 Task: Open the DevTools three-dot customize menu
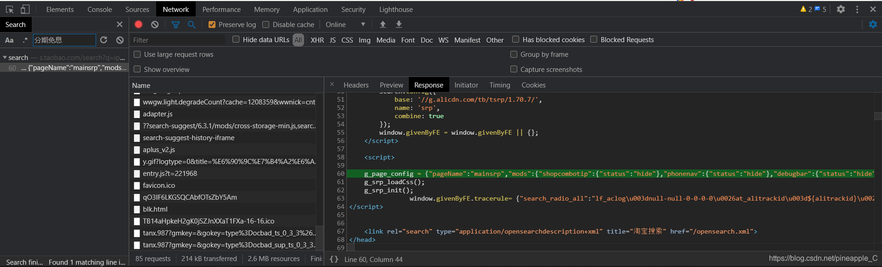pyautogui.click(x=857, y=9)
